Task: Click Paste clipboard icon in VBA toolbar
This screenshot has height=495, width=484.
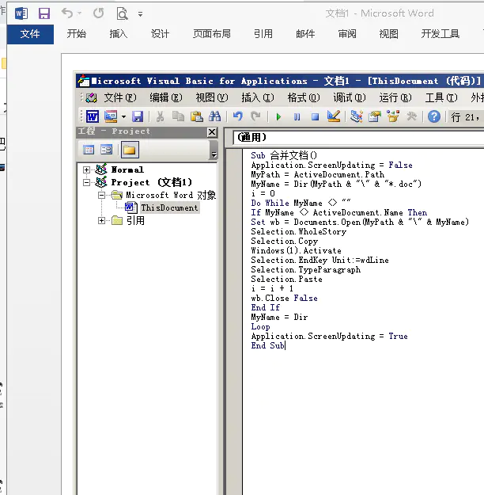Action: tap(196, 116)
